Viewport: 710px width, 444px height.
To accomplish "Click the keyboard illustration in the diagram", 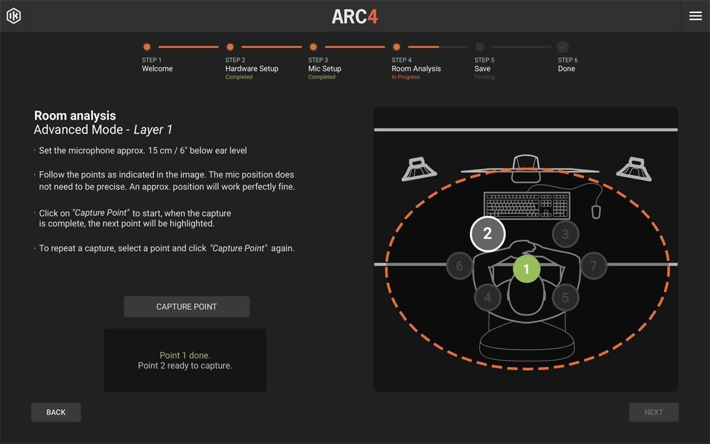I will (527, 205).
